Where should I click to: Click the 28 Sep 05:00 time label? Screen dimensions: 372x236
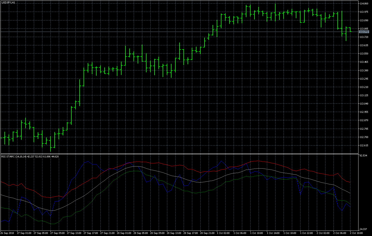click(x=141, y=233)
